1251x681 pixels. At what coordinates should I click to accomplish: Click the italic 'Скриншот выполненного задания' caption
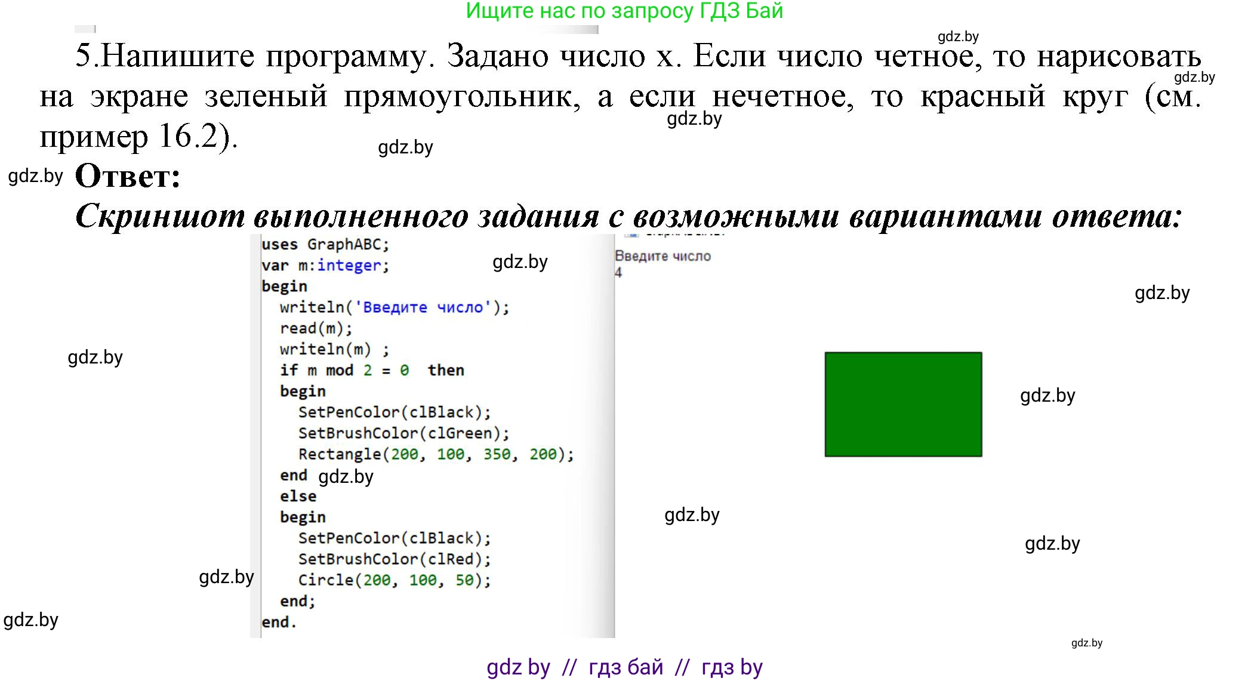click(628, 216)
